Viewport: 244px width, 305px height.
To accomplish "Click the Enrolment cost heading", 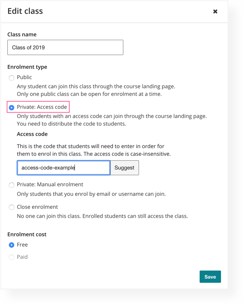I will [27, 234].
